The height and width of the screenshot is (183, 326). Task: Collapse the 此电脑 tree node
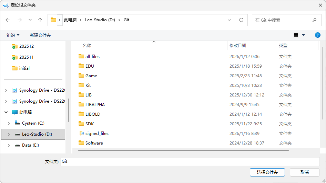[6, 112]
